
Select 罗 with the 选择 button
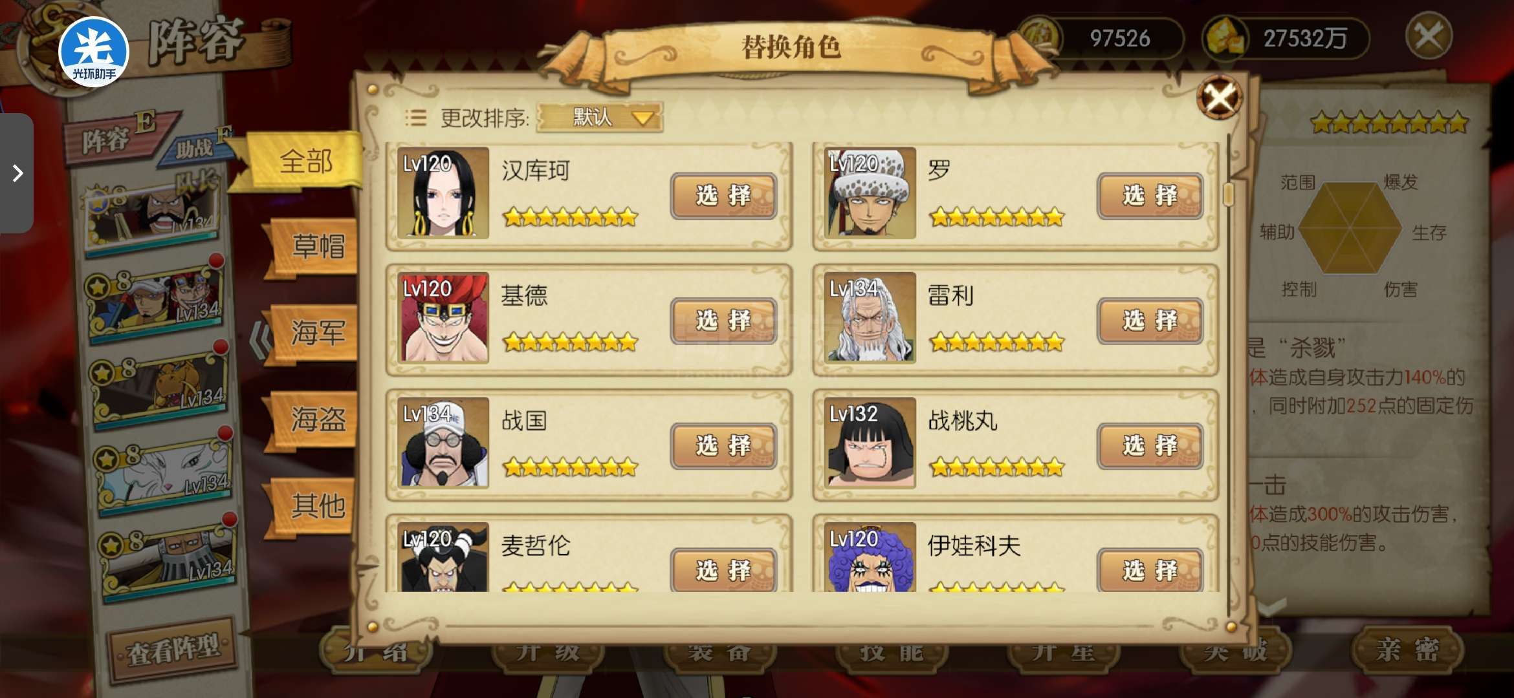(x=1150, y=195)
